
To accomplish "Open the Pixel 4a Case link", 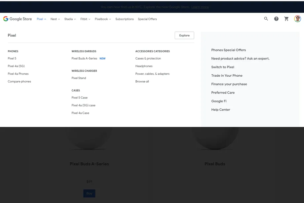I will (80, 113).
